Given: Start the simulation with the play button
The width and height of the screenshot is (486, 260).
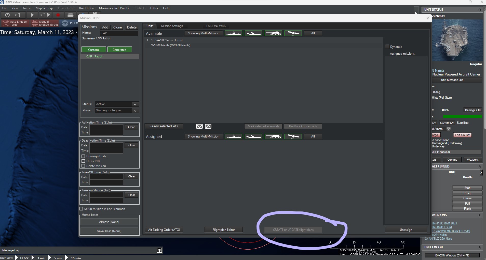Looking at the screenshot, I should click(x=32, y=15).
